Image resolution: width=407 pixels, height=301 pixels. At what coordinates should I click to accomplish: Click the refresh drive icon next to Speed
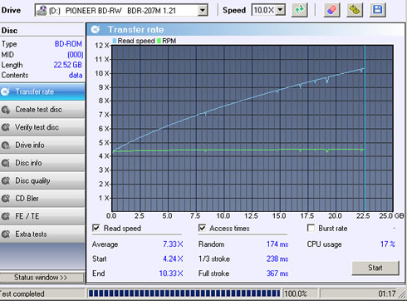coord(299,10)
